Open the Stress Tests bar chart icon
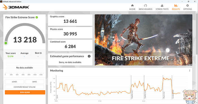 [162, 6]
